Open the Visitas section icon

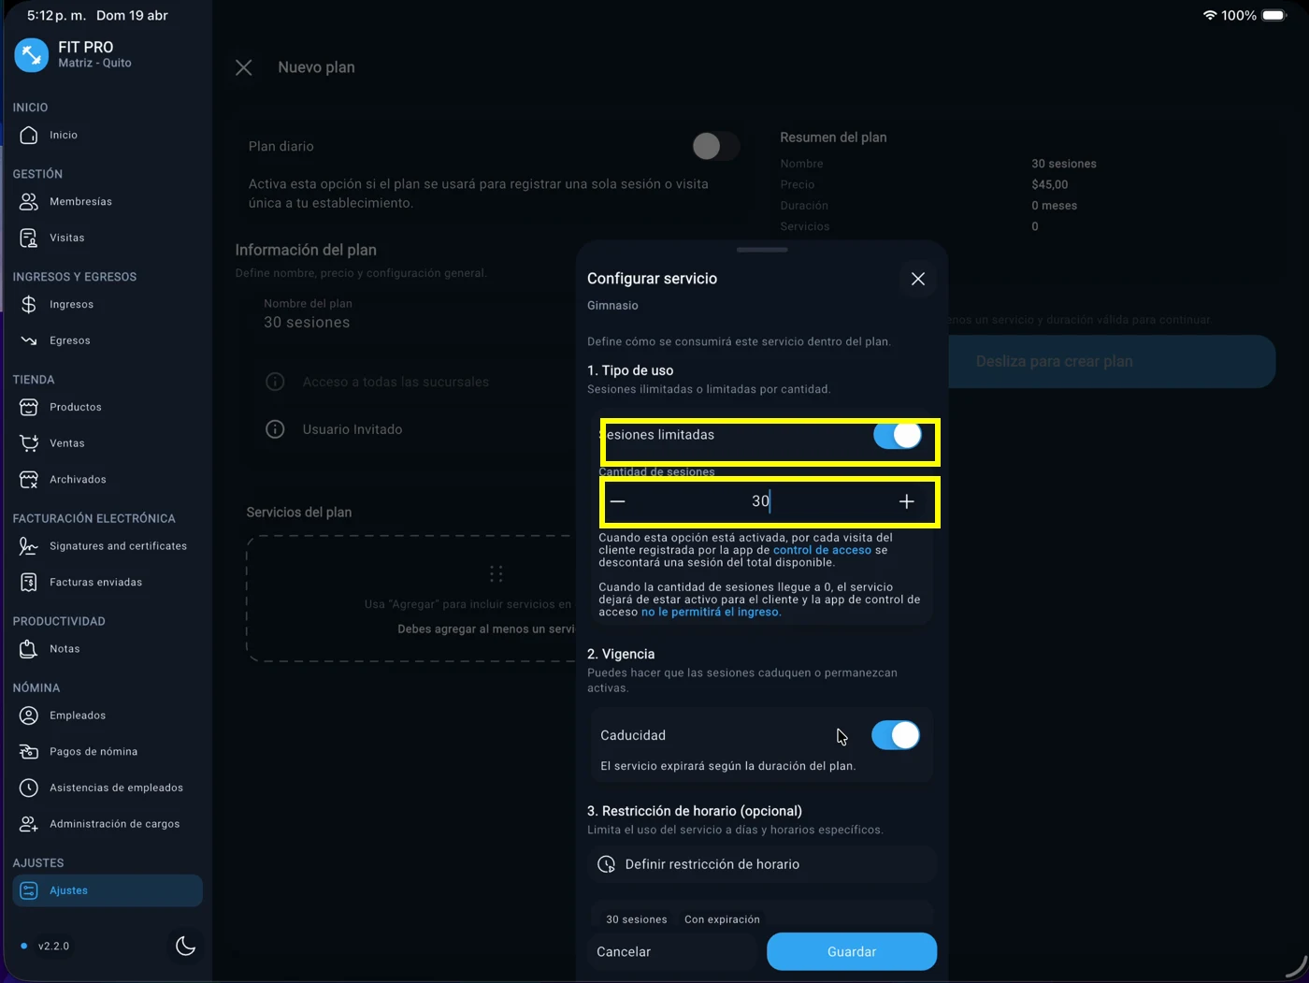click(x=29, y=238)
